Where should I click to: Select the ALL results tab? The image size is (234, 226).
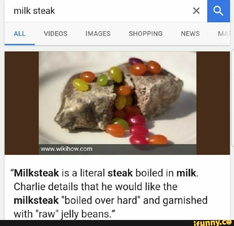tap(20, 34)
